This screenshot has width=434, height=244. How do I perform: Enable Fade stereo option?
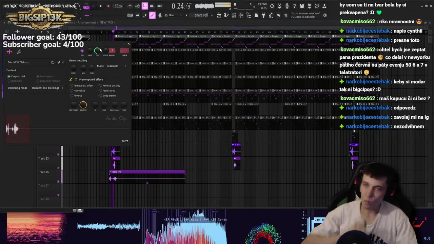[x=107, y=90]
